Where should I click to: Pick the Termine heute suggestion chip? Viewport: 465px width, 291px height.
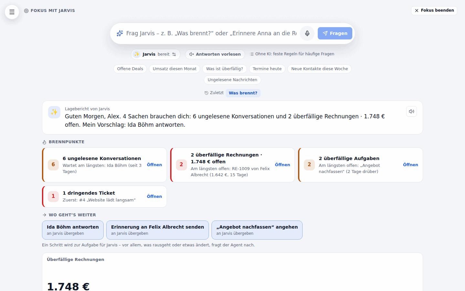267,69
